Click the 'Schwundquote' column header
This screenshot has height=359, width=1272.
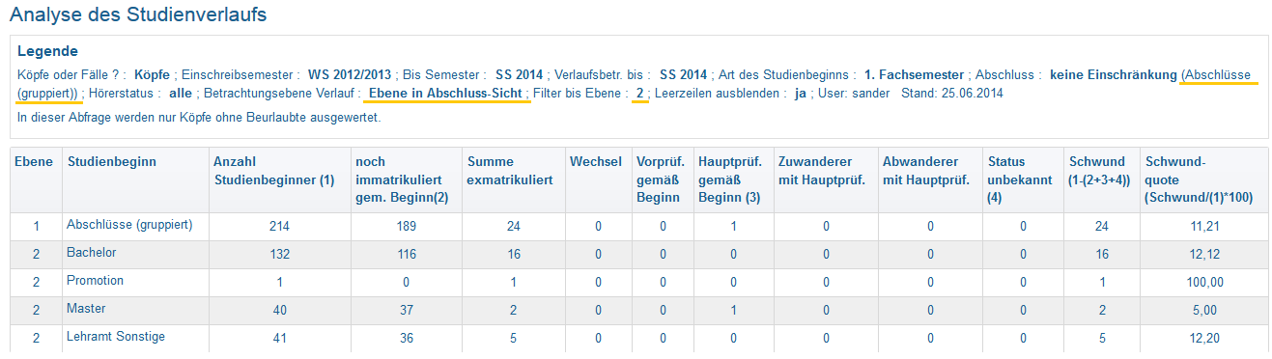1199,179
